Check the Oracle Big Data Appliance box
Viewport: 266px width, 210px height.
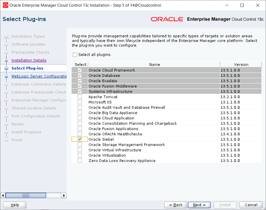point(80,113)
